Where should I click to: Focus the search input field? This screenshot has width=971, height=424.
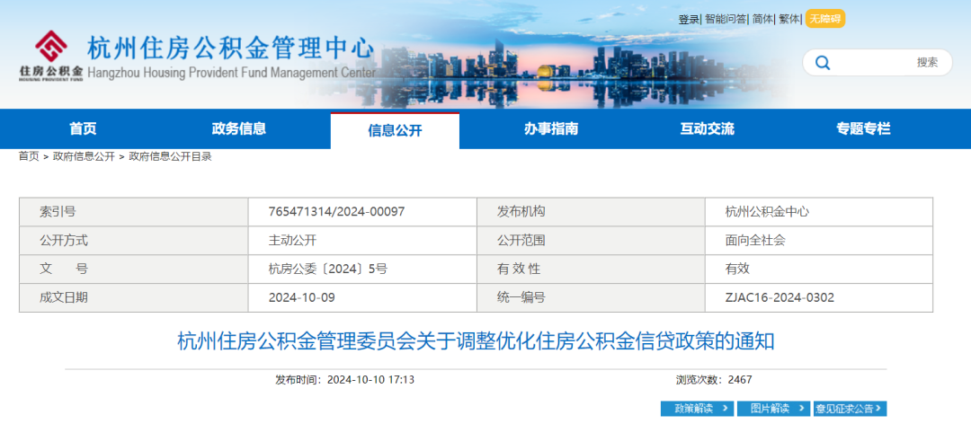coord(872,63)
